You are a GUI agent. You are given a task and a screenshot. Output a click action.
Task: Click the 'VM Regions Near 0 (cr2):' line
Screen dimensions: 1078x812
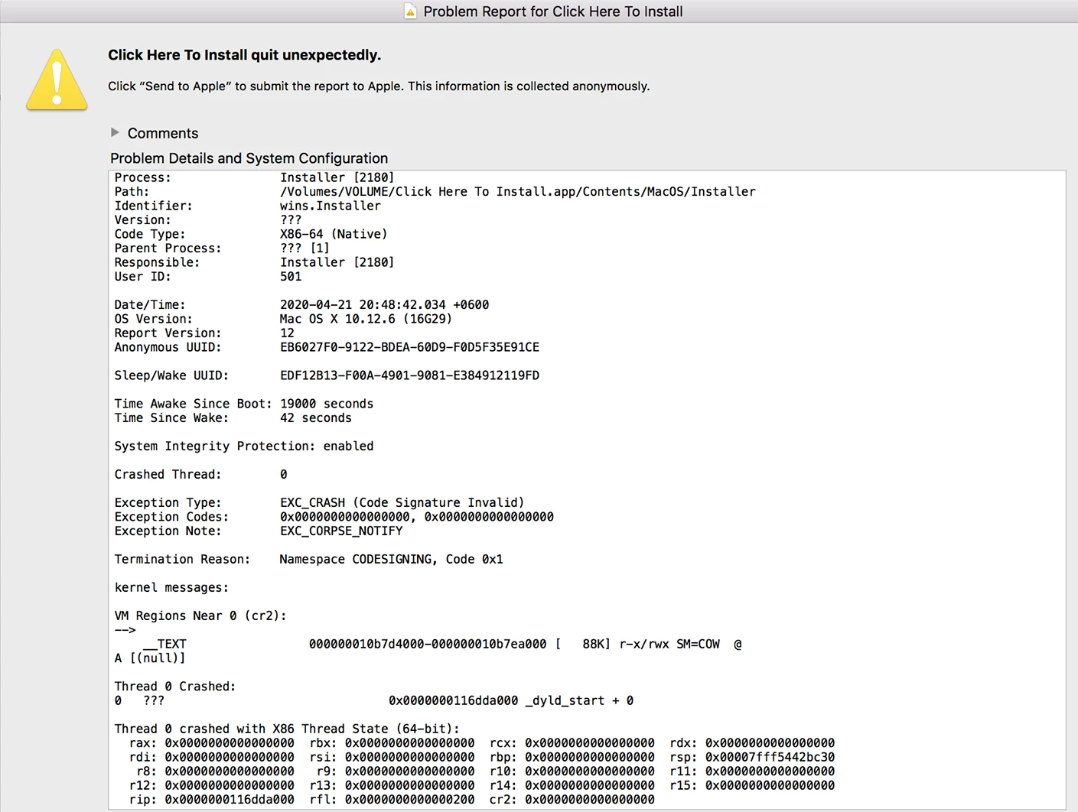[200, 616]
